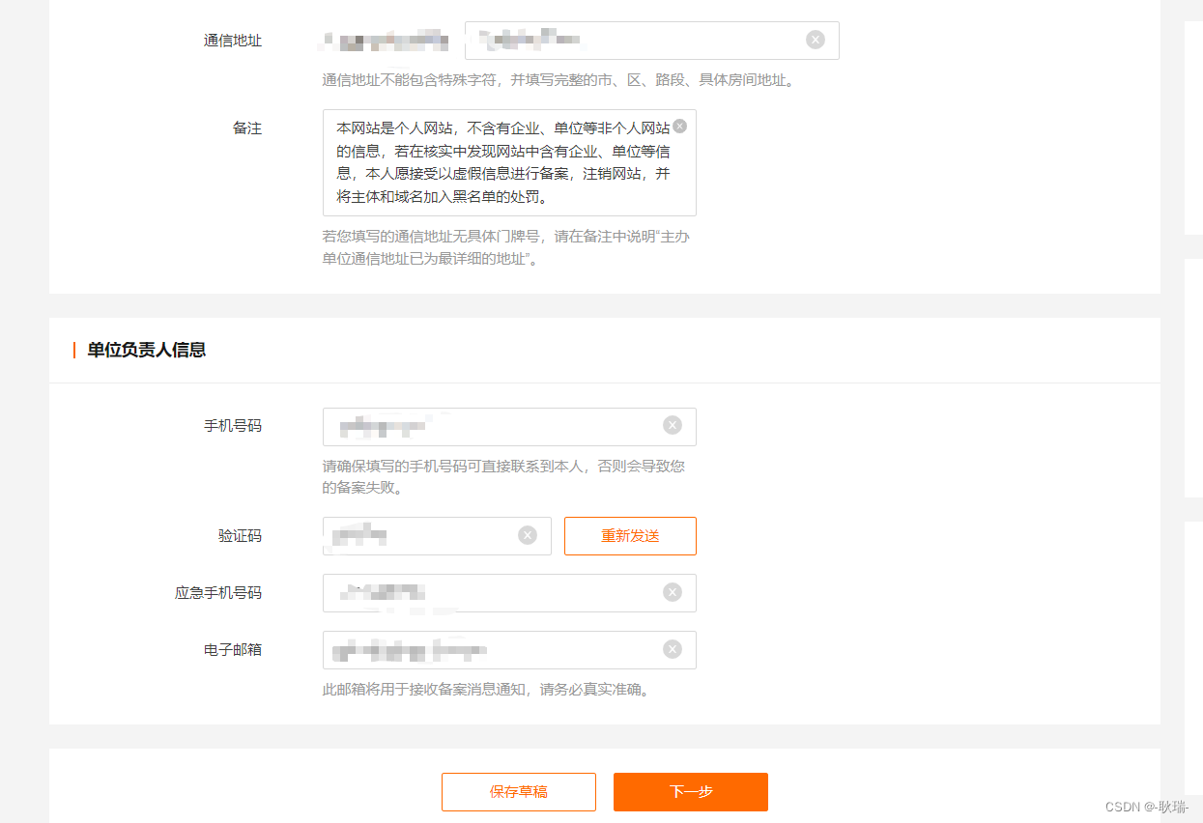
Task: Clear the 应急手机号码 field
Action: point(673,592)
